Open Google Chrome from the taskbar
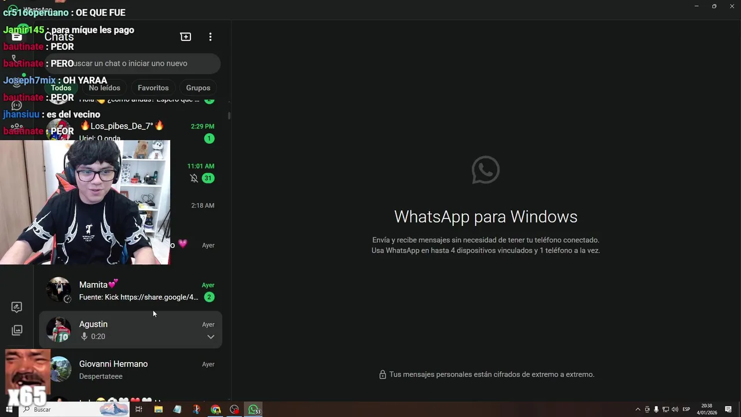Screen dimensions: 741x417 pyautogui.click(x=215, y=409)
